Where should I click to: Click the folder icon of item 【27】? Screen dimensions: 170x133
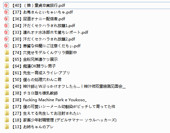tap(7, 113)
